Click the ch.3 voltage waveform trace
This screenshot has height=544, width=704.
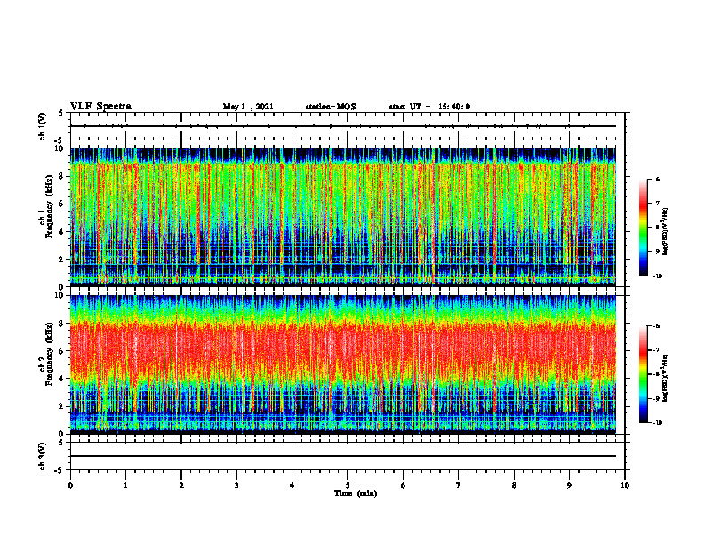pyautogui.click(x=343, y=456)
